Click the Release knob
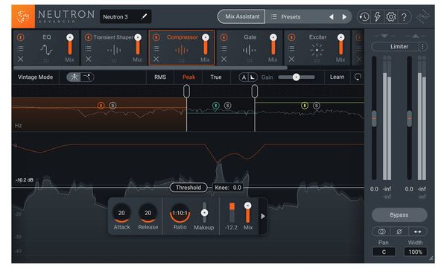This screenshot has width=447, height=268. pyautogui.click(x=148, y=213)
